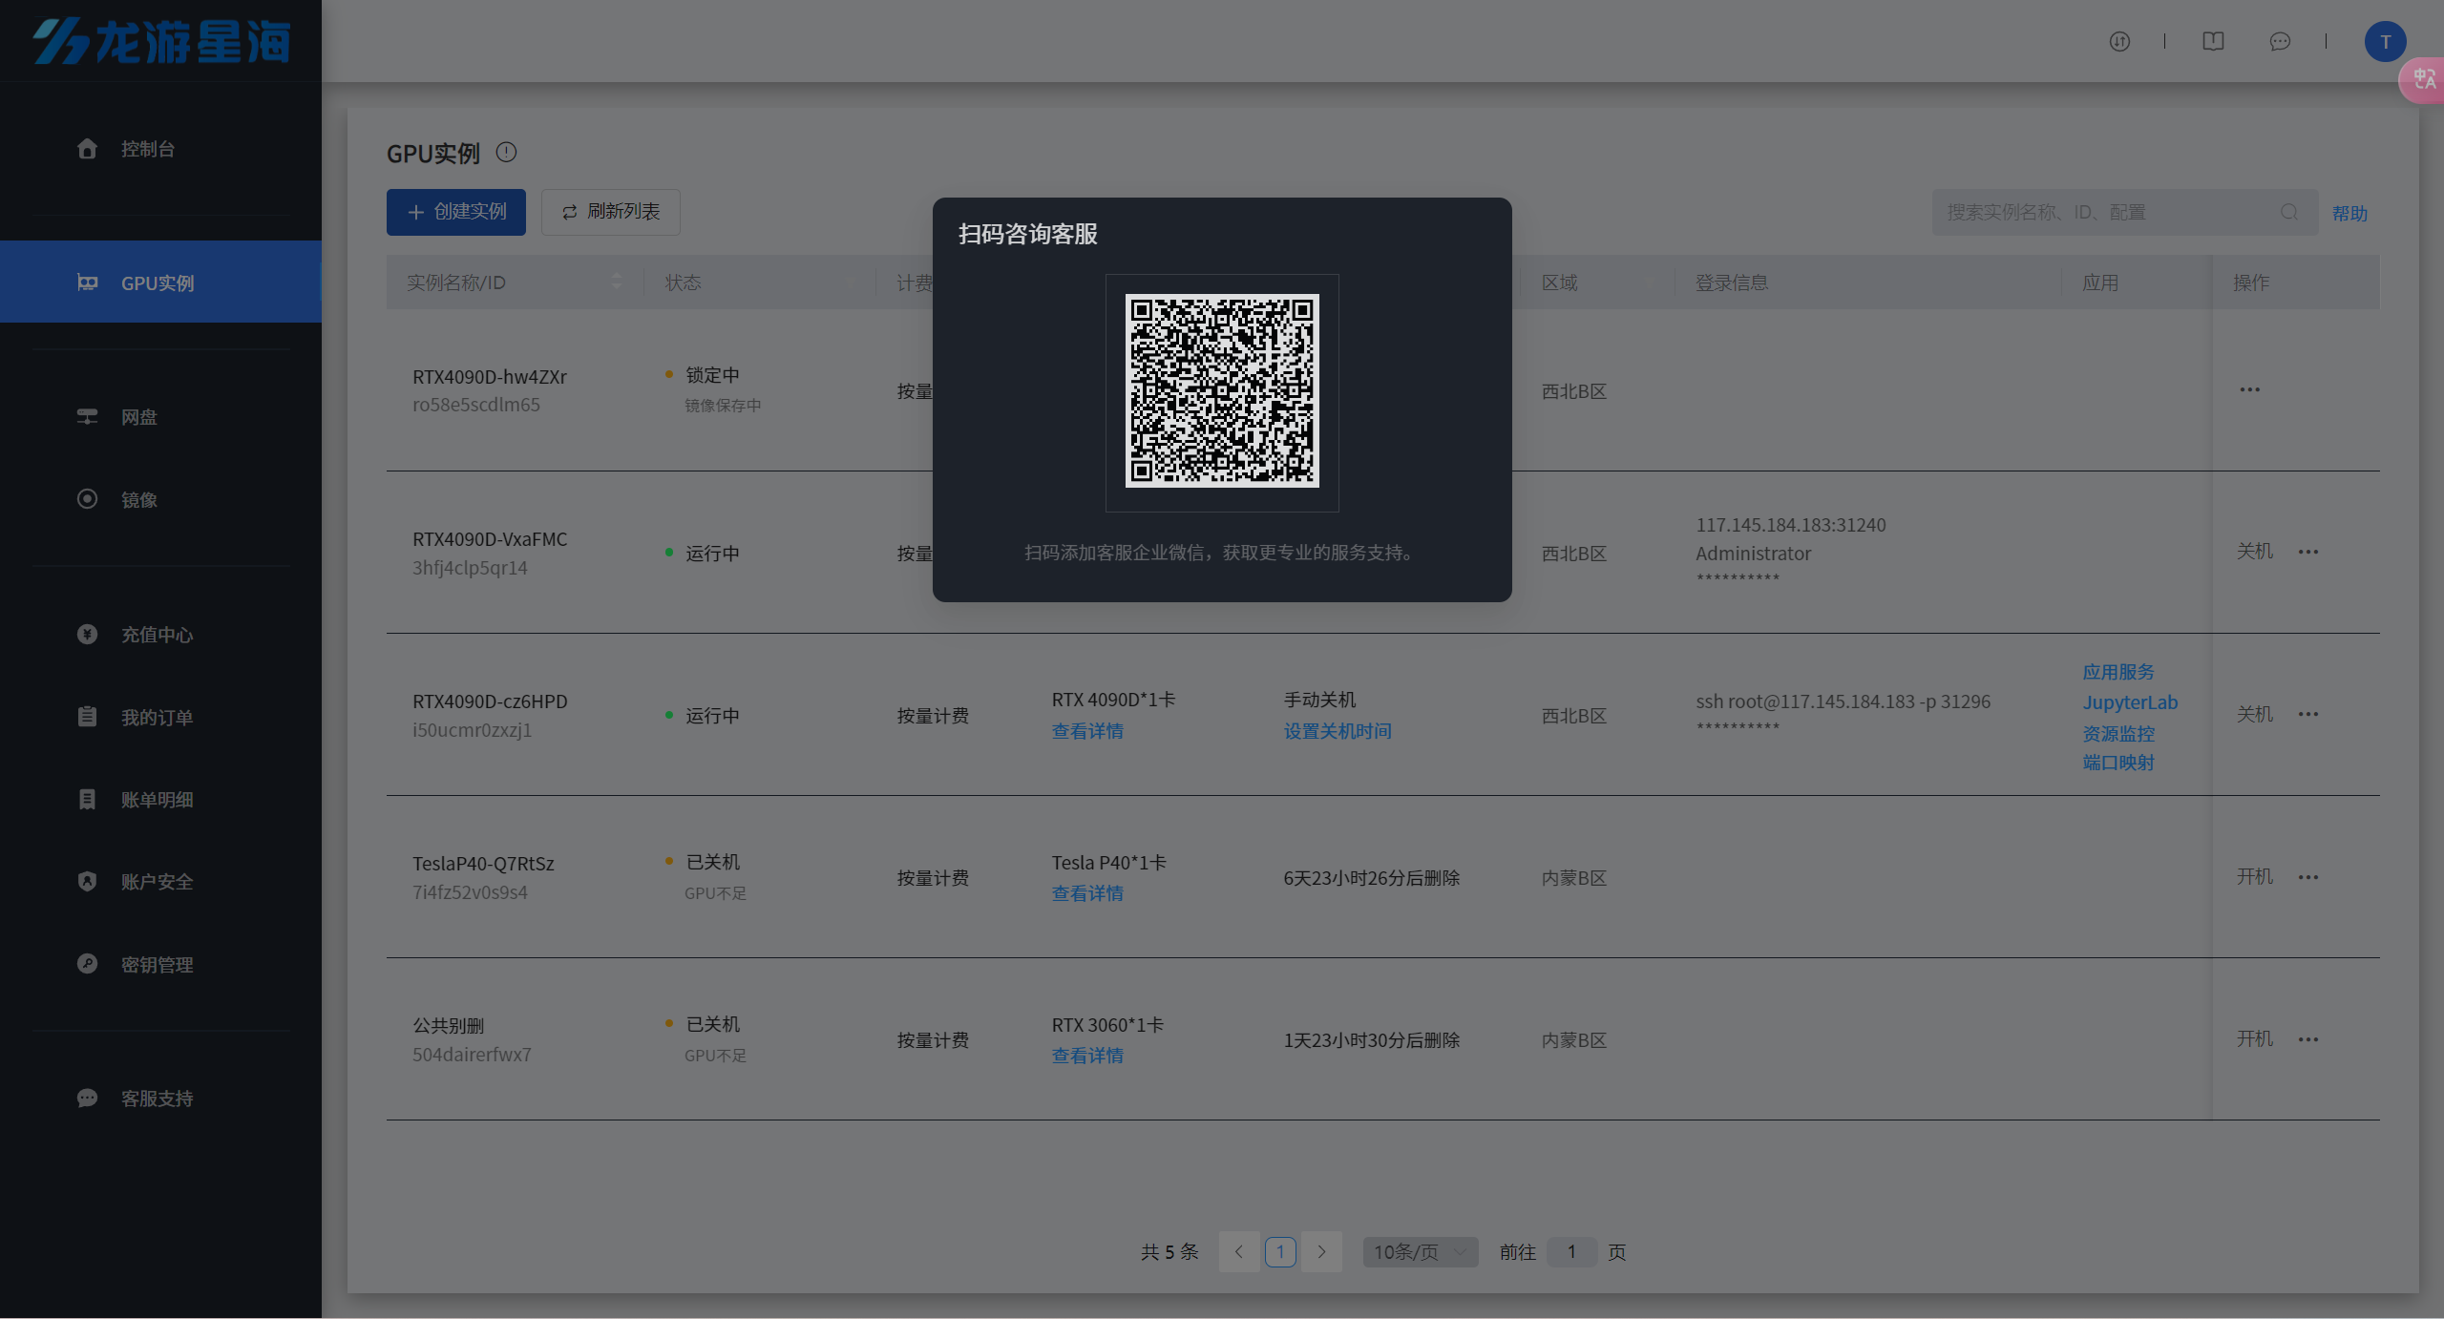Viewport: 2444px width, 1319px height.
Task: Open the chat message icon in header
Action: click(x=2279, y=42)
